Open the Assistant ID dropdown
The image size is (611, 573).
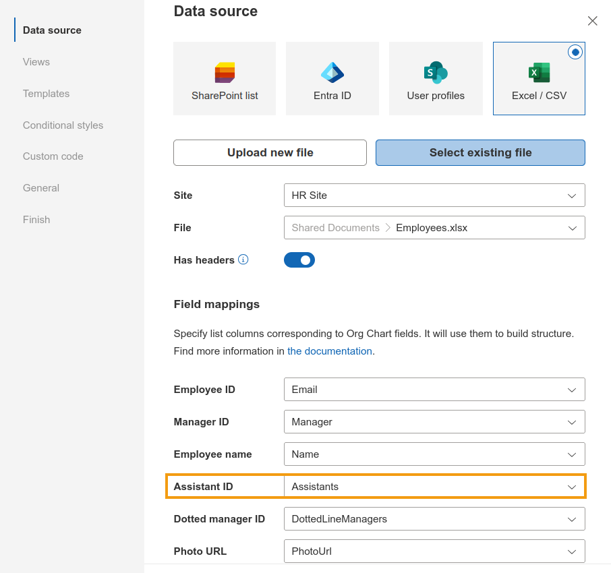click(x=434, y=486)
